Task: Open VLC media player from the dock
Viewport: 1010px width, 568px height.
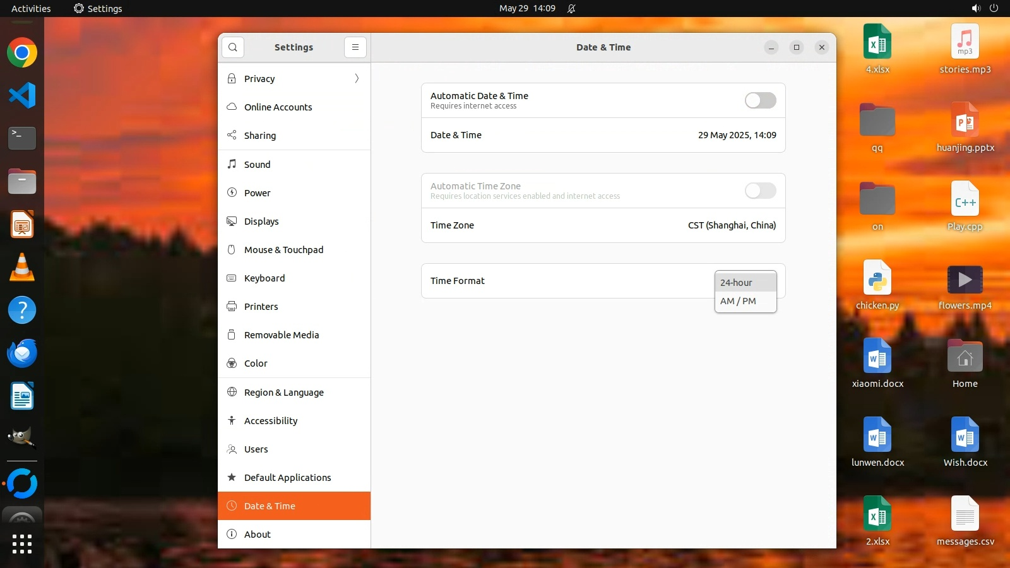Action: 22,267
